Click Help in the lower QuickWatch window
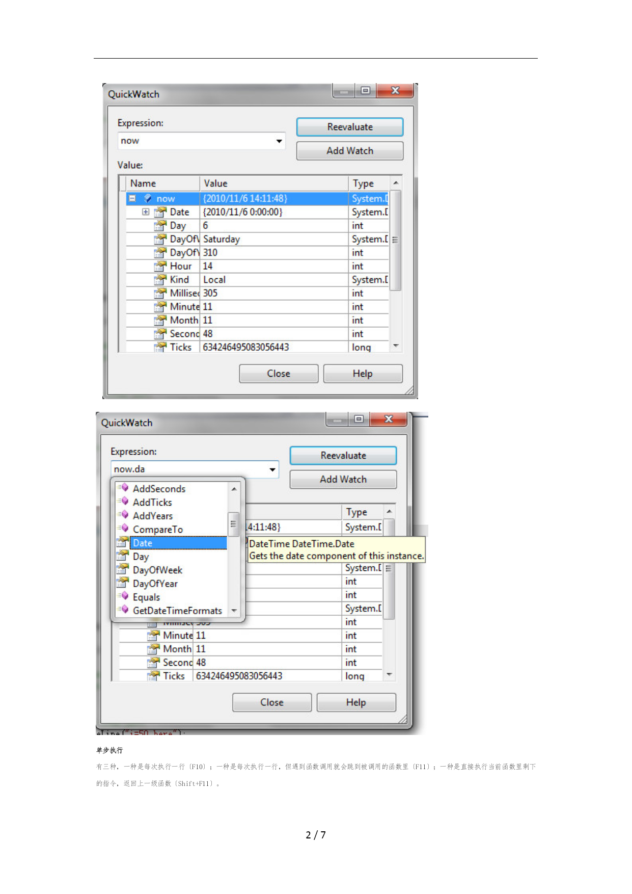Viewport: 632px width, 894px height. 356,702
